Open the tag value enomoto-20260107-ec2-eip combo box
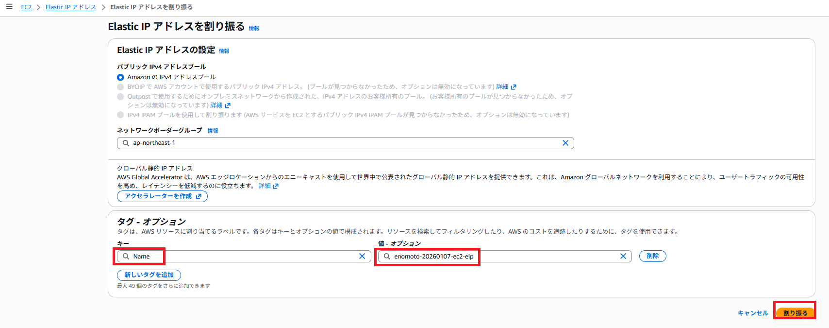The width and height of the screenshot is (829, 328). click(x=534, y=256)
